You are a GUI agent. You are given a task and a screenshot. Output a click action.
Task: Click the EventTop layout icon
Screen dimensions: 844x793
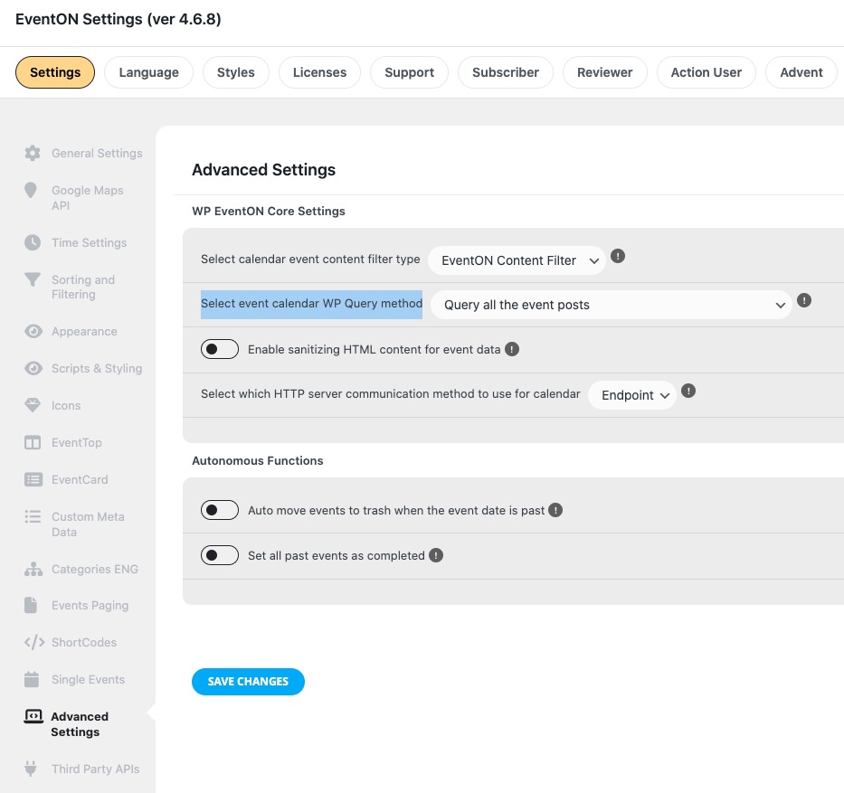pyautogui.click(x=33, y=443)
